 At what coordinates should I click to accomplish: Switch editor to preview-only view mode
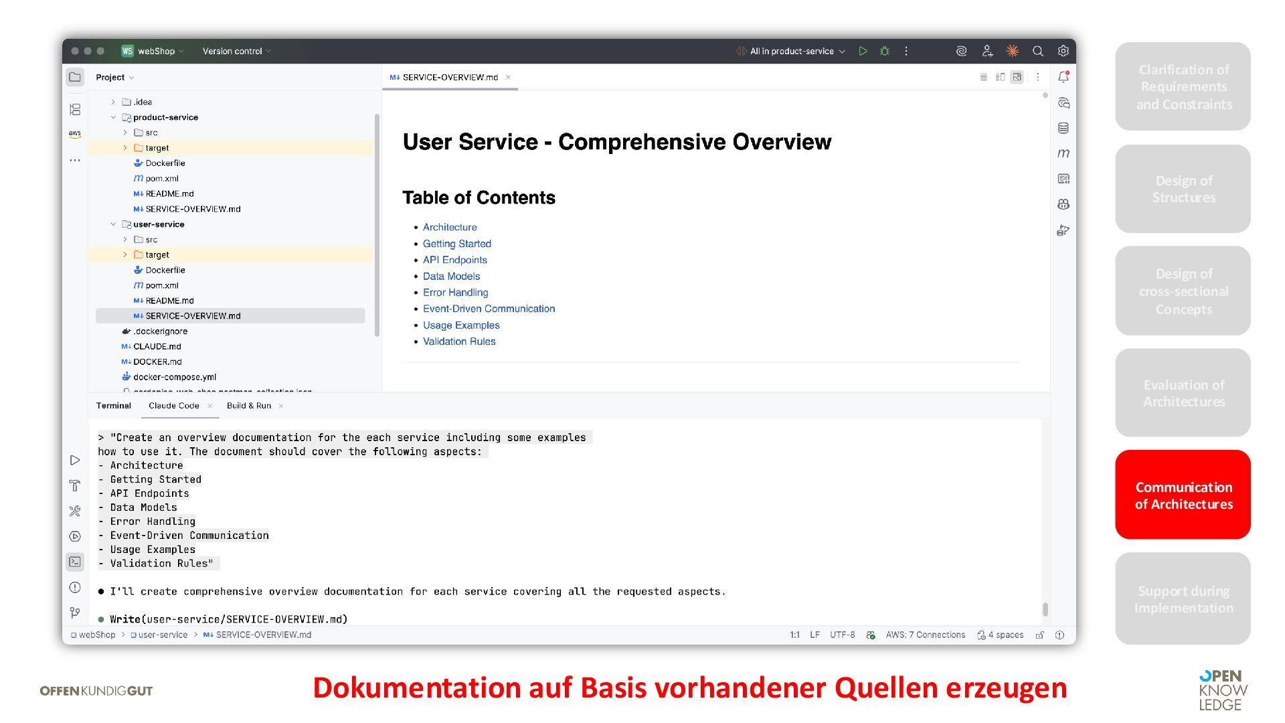coord(1017,77)
